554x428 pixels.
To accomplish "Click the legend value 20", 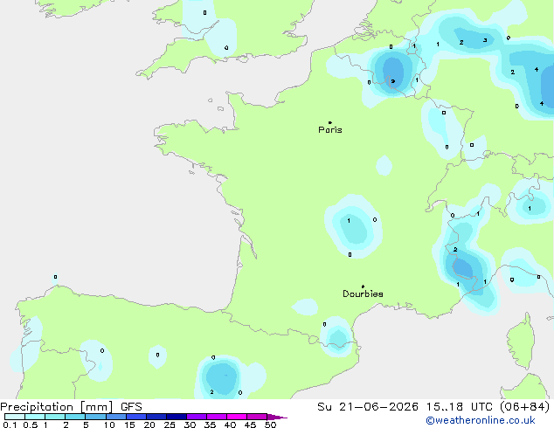I will (149, 425).
